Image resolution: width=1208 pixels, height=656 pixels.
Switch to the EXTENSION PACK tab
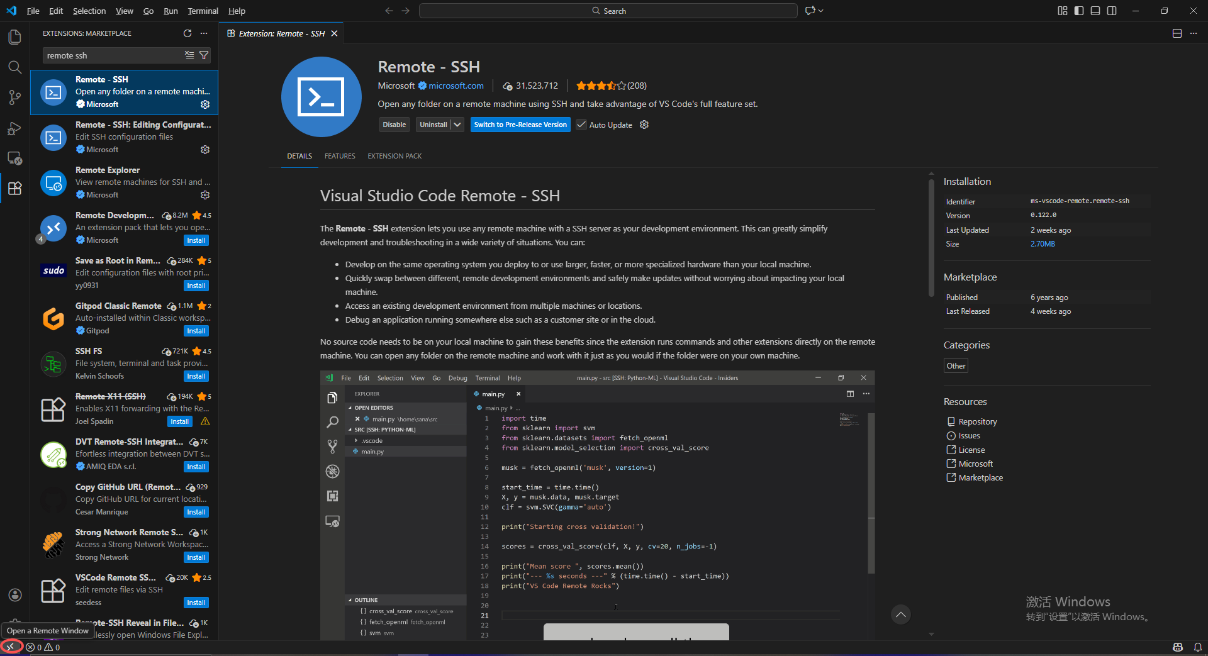click(394, 156)
